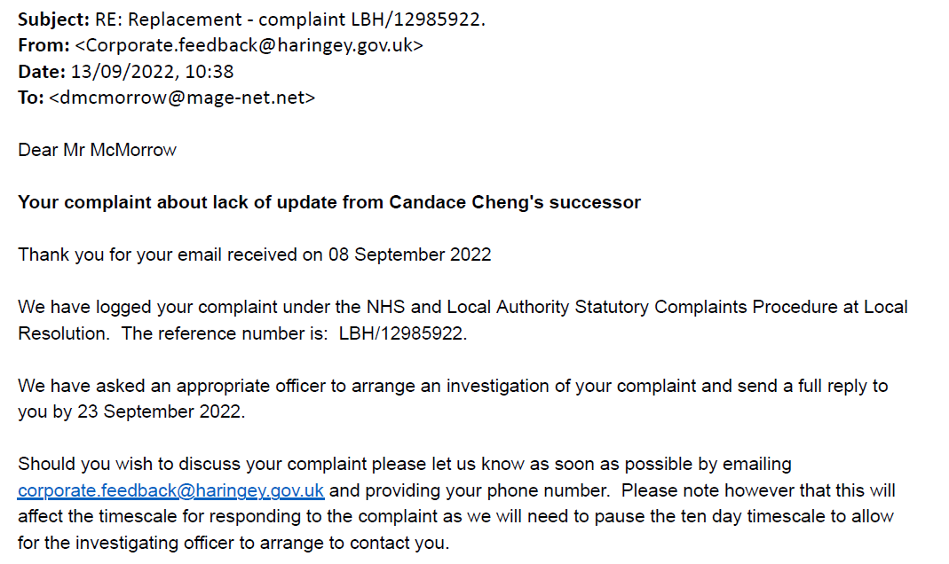This screenshot has height=564, width=949.
Task: Open the corporate.feedback@haringey.gov.uk link
Action: tap(170, 490)
